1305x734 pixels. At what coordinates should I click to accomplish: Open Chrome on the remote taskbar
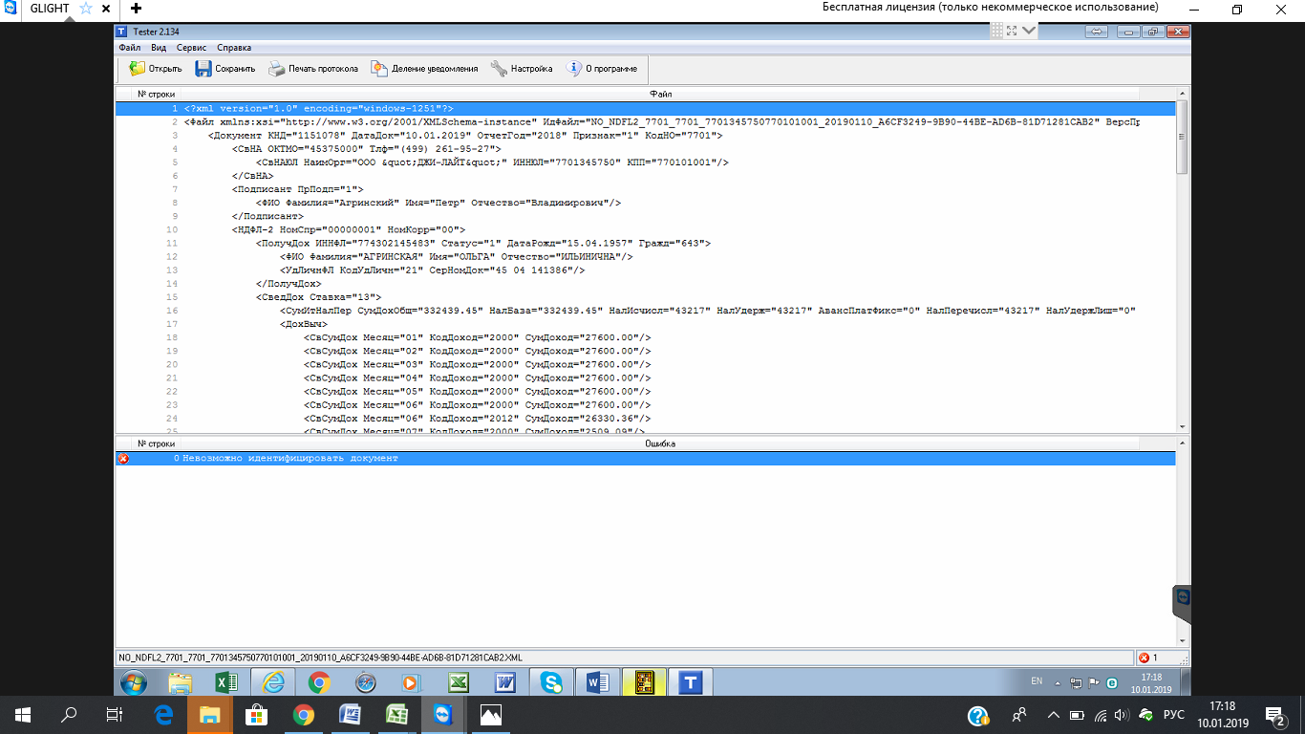tap(319, 682)
